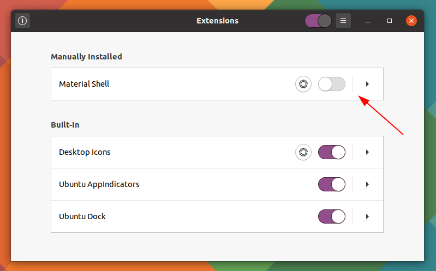Select the Material Shell row label
Image resolution: width=436 pixels, height=271 pixels.
click(84, 84)
